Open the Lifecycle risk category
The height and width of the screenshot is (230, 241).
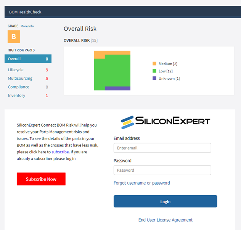tap(16, 70)
